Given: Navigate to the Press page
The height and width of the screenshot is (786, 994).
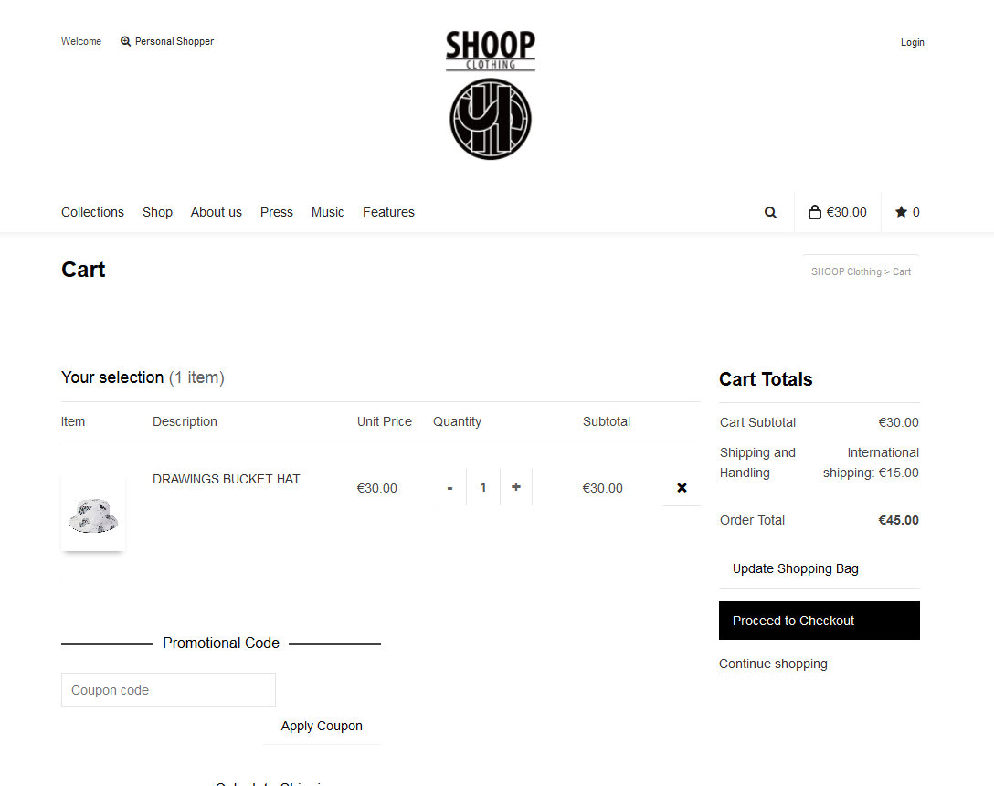Looking at the screenshot, I should (x=277, y=212).
